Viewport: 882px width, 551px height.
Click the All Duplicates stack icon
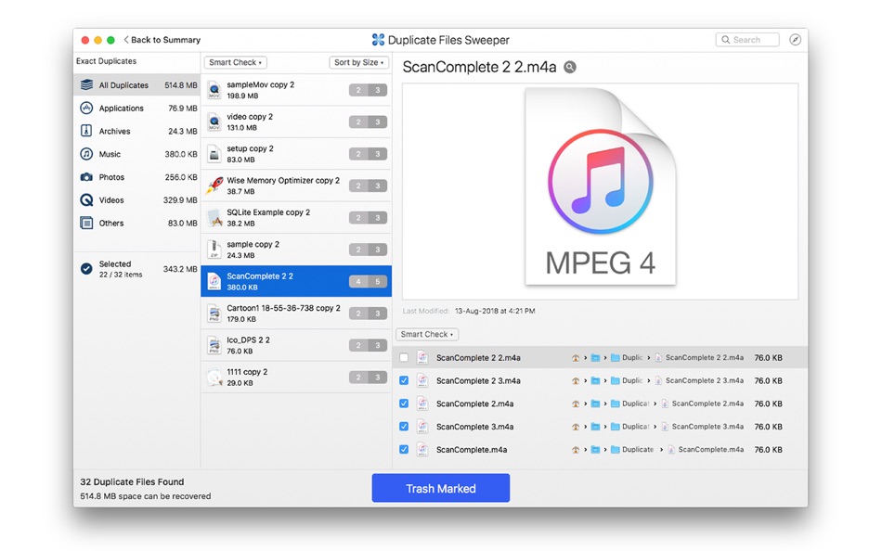(x=86, y=85)
